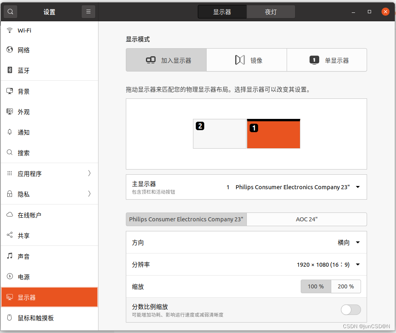Toggle the 分数比例缩放 switch
Image resolution: width=396 pixels, height=333 pixels.
351,310
